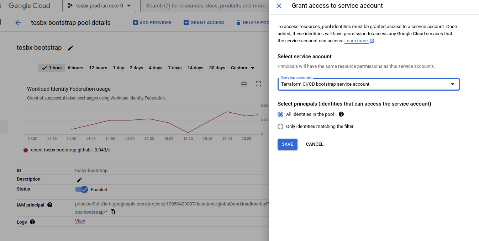
Task: Toggle chart legend display options icon
Action: click(244, 84)
